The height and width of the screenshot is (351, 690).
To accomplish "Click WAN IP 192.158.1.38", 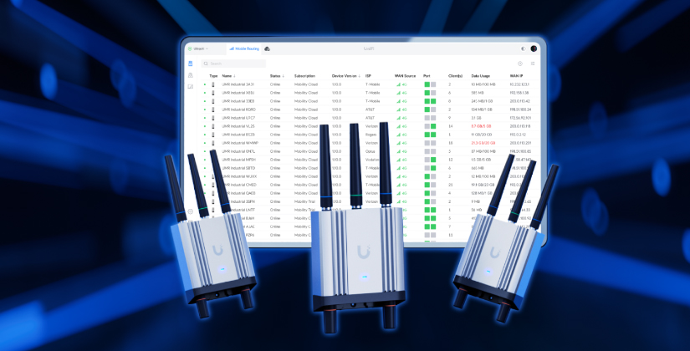I will coord(519,93).
